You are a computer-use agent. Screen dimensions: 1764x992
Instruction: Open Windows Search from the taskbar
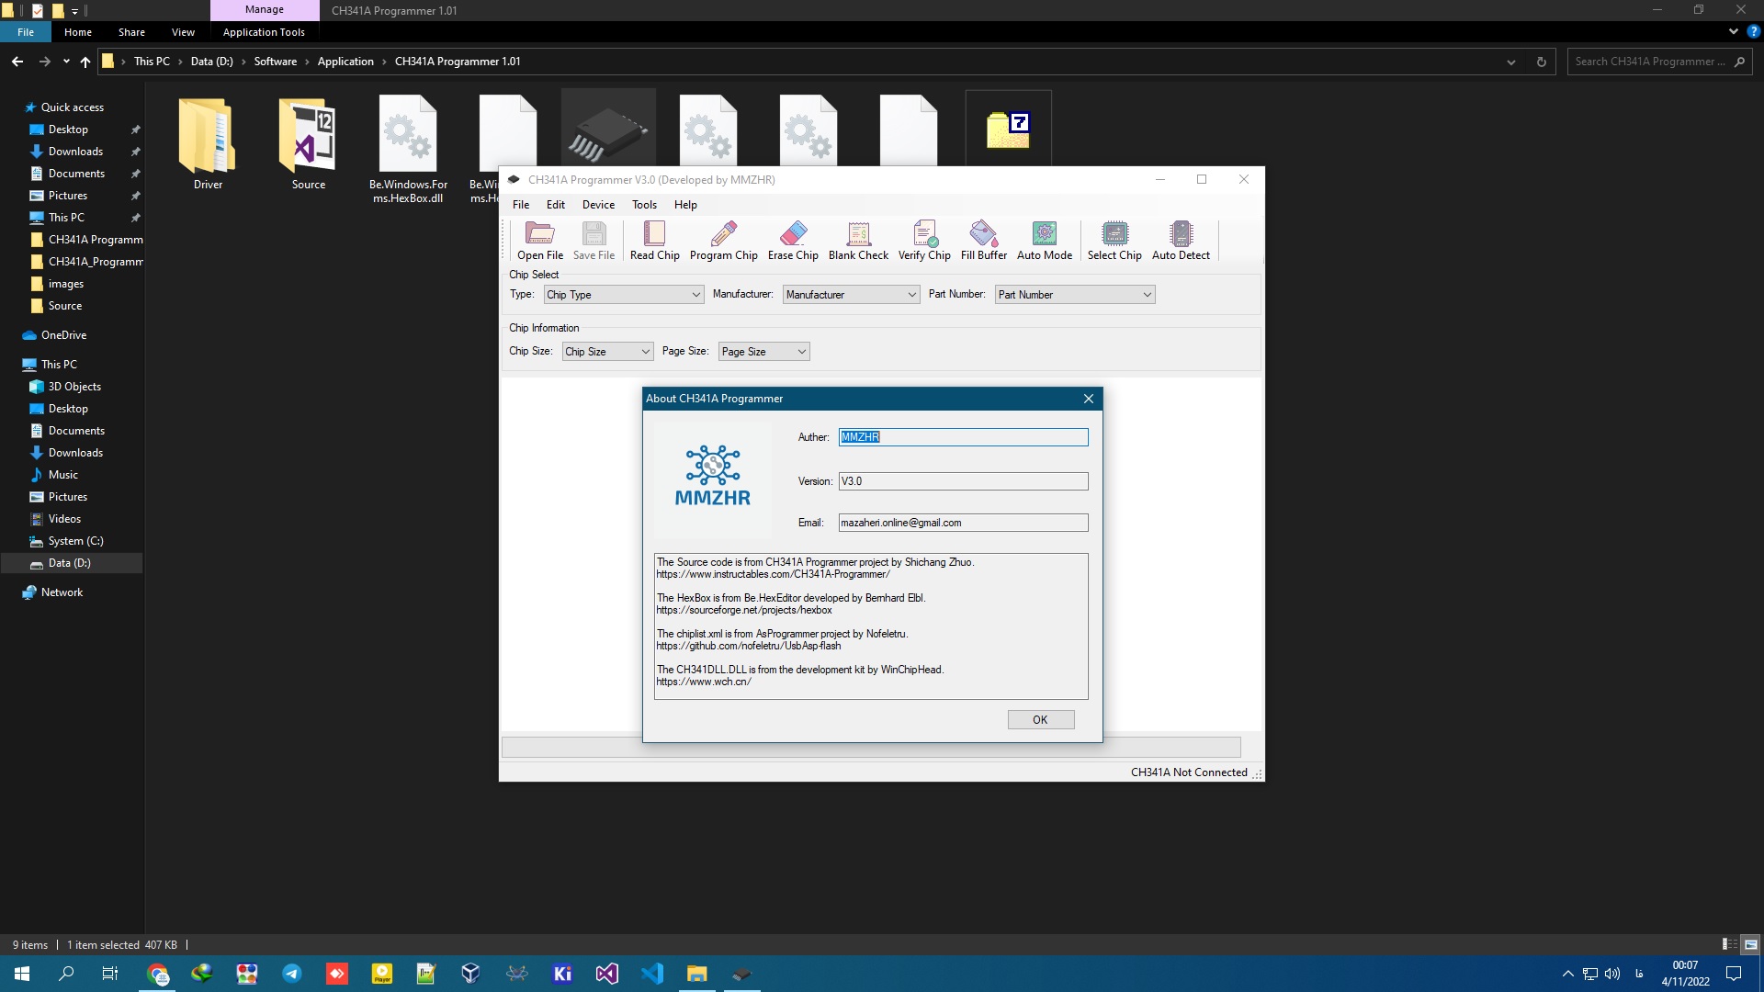tap(66, 974)
